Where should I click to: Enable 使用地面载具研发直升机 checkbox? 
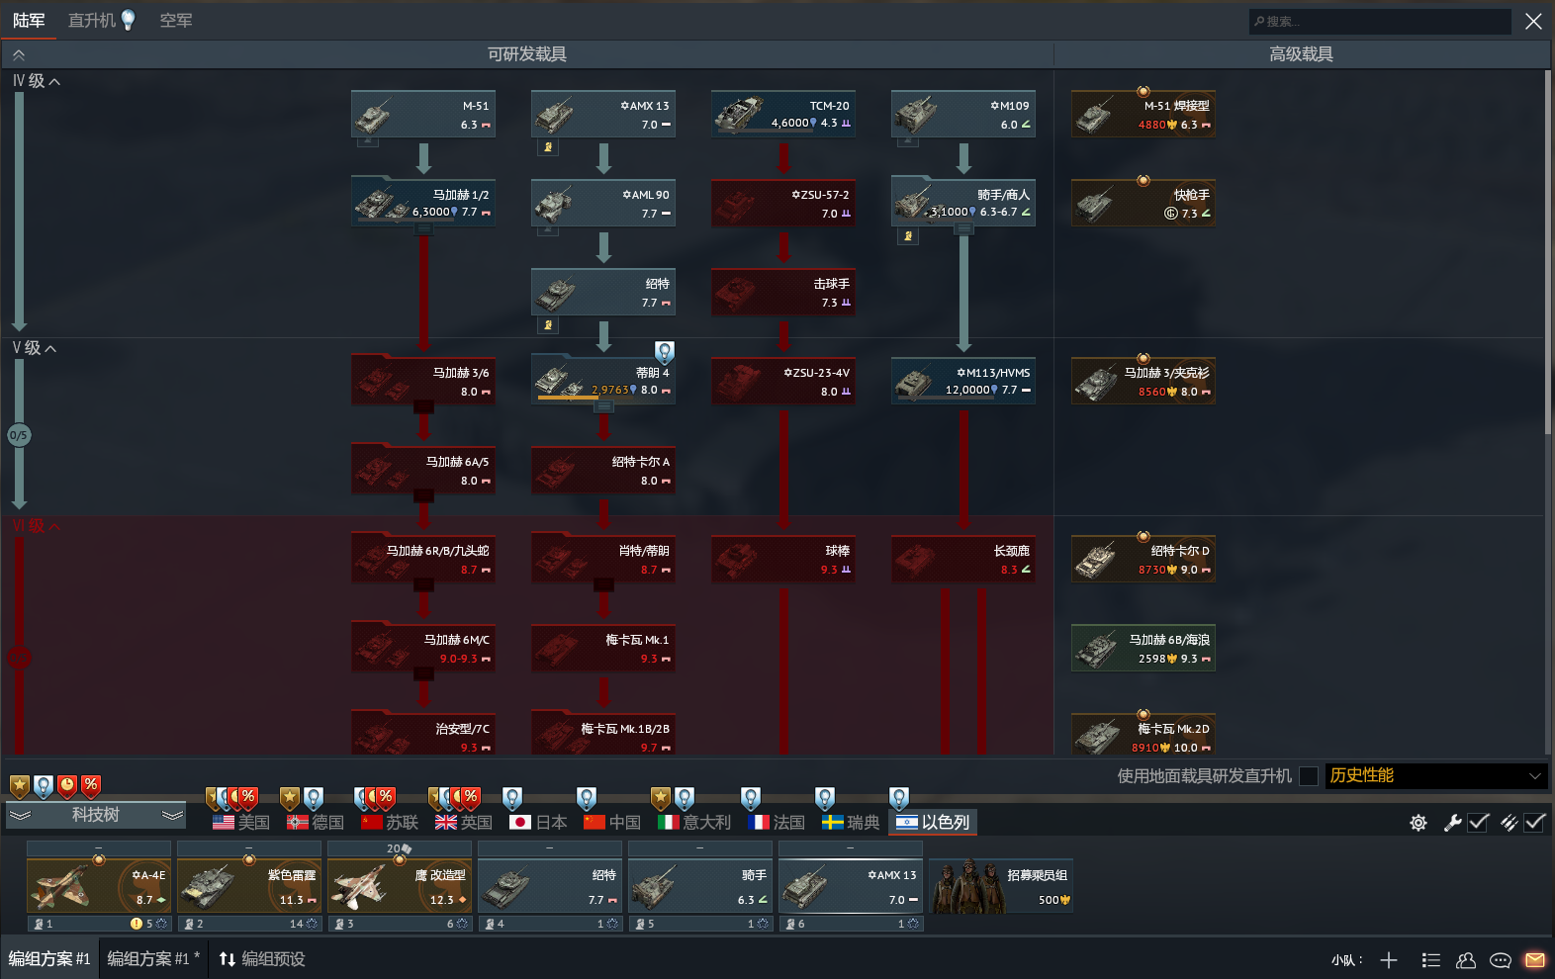1309,776
